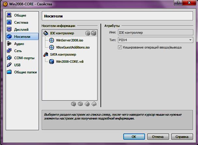Image resolution: width=198 pixels, height=145 pixels.
Task: Toggle Кеширование операций ввода/вывода checkbox
Action: (x=120, y=47)
